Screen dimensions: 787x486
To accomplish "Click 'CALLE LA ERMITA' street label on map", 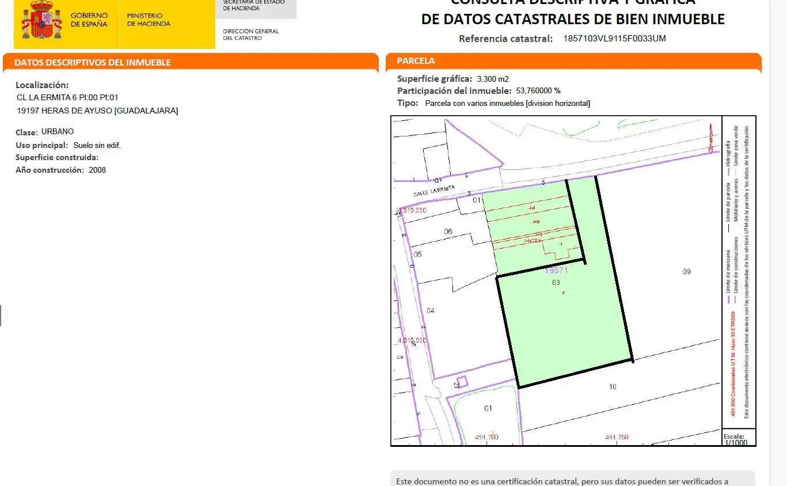I will click(434, 191).
